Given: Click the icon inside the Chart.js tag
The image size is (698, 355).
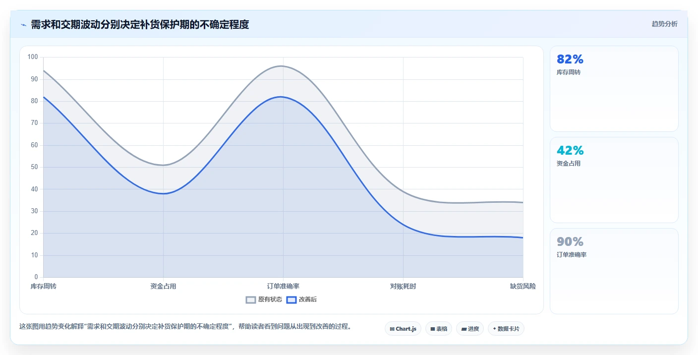Looking at the screenshot, I should [392, 329].
